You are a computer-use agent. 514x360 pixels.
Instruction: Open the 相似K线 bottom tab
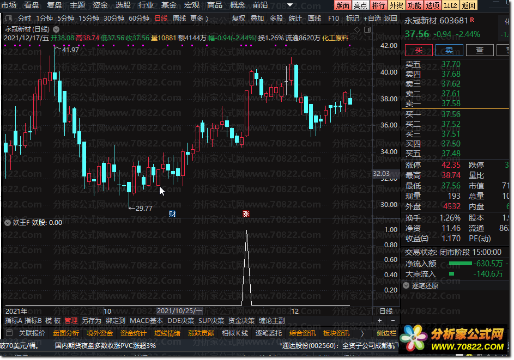[x=235, y=333]
